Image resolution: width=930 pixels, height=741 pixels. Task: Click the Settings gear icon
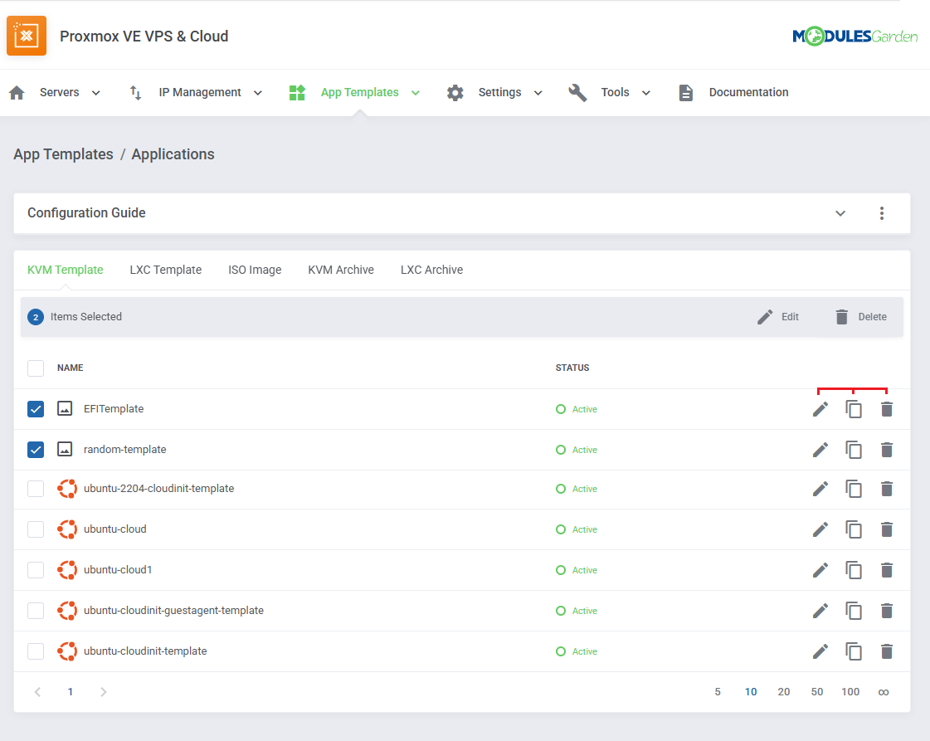[x=455, y=93]
